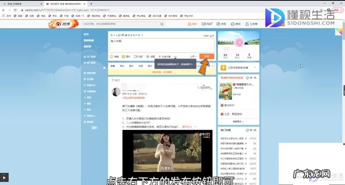The height and width of the screenshot is (185, 345).
Task: Open the 微博 posts count 4
Action: 249,56
